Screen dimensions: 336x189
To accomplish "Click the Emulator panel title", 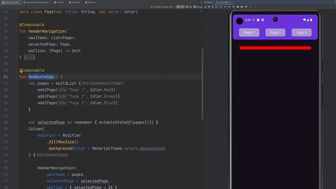I will coord(208,2).
